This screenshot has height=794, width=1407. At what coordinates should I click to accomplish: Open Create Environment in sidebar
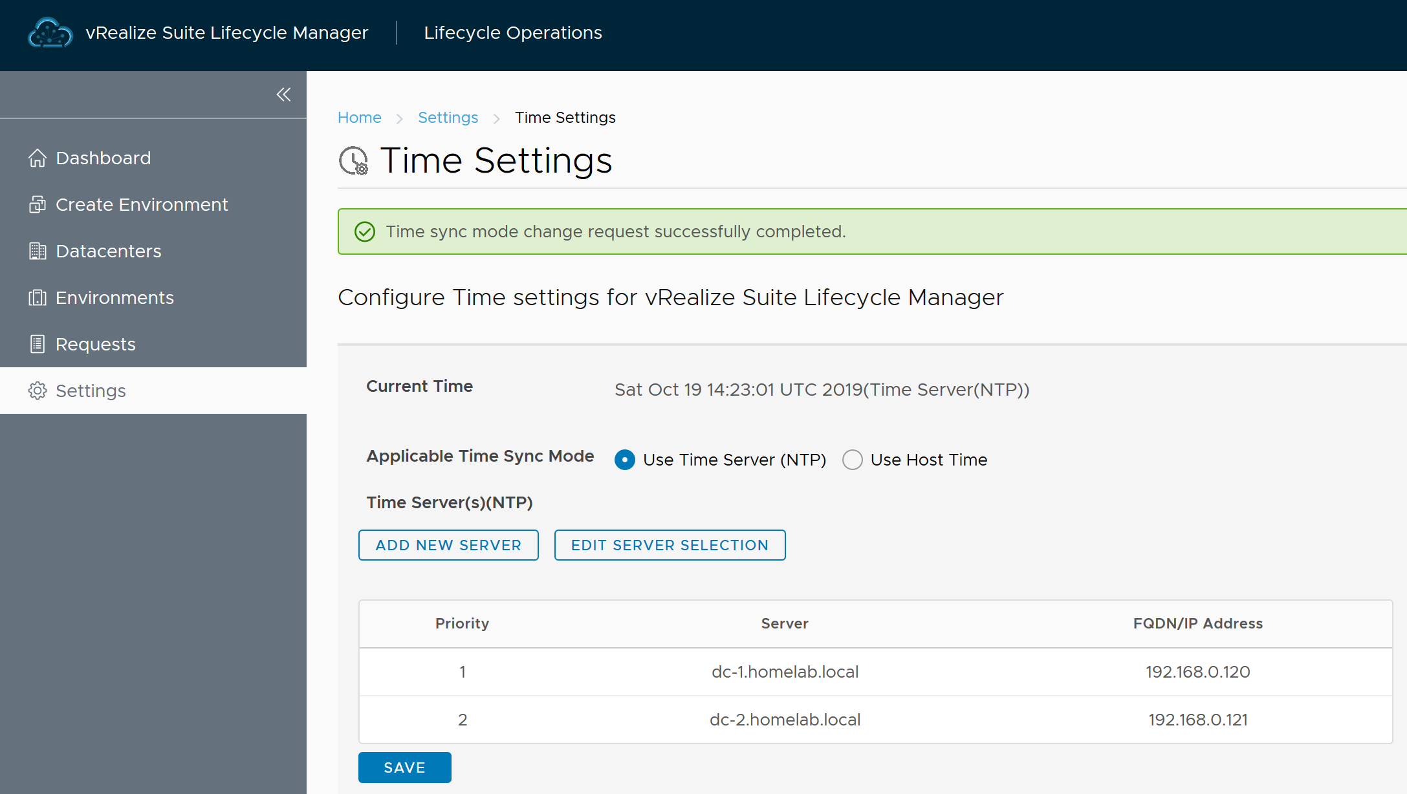[x=153, y=204]
